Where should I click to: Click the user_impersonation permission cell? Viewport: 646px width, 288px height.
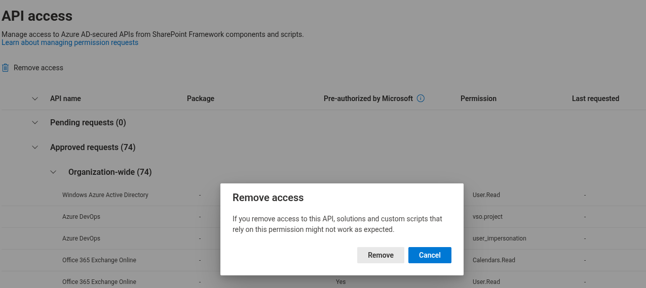point(500,238)
